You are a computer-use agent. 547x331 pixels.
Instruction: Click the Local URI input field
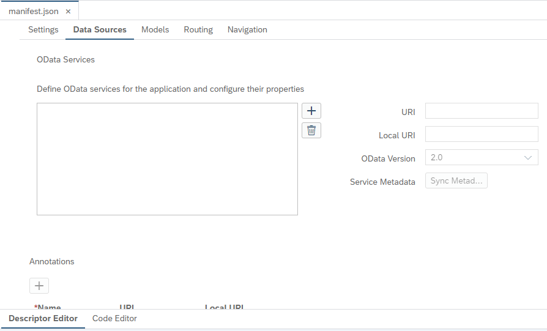point(482,134)
